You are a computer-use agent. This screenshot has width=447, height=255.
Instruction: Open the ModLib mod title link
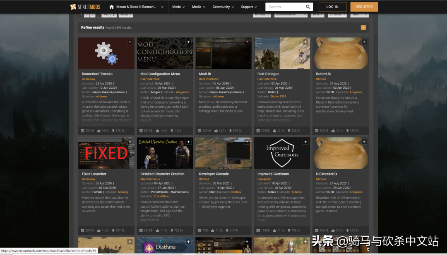point(205,74)
